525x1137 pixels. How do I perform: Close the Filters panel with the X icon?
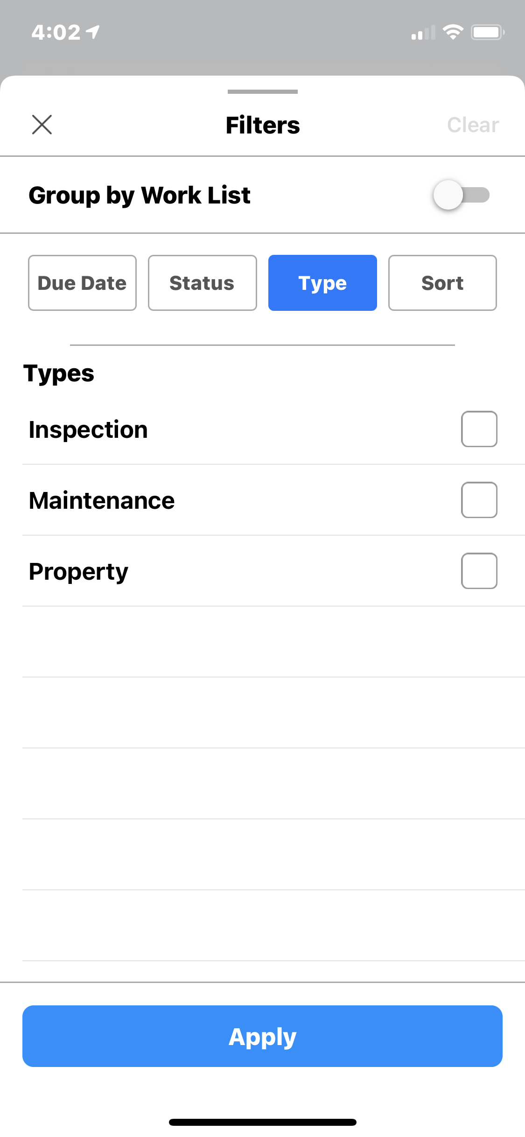(x=42, y=125)
